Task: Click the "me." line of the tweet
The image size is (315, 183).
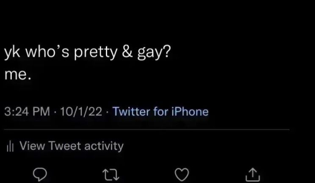Action: coord(18,75)
